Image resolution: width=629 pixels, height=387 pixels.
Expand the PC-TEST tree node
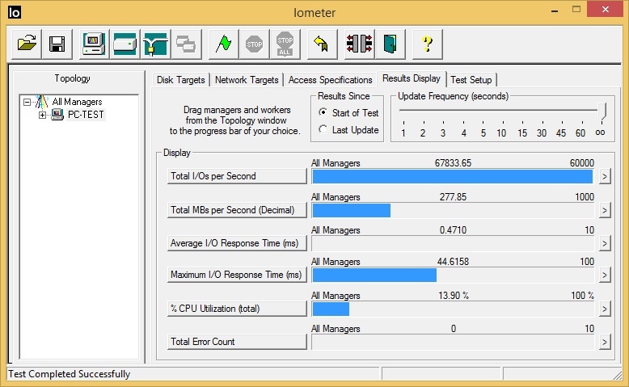[x=42, y=115]
